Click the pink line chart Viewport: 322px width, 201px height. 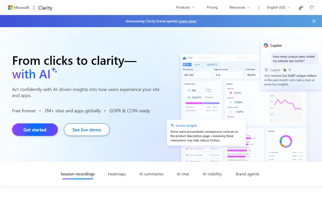click(288, 104)
